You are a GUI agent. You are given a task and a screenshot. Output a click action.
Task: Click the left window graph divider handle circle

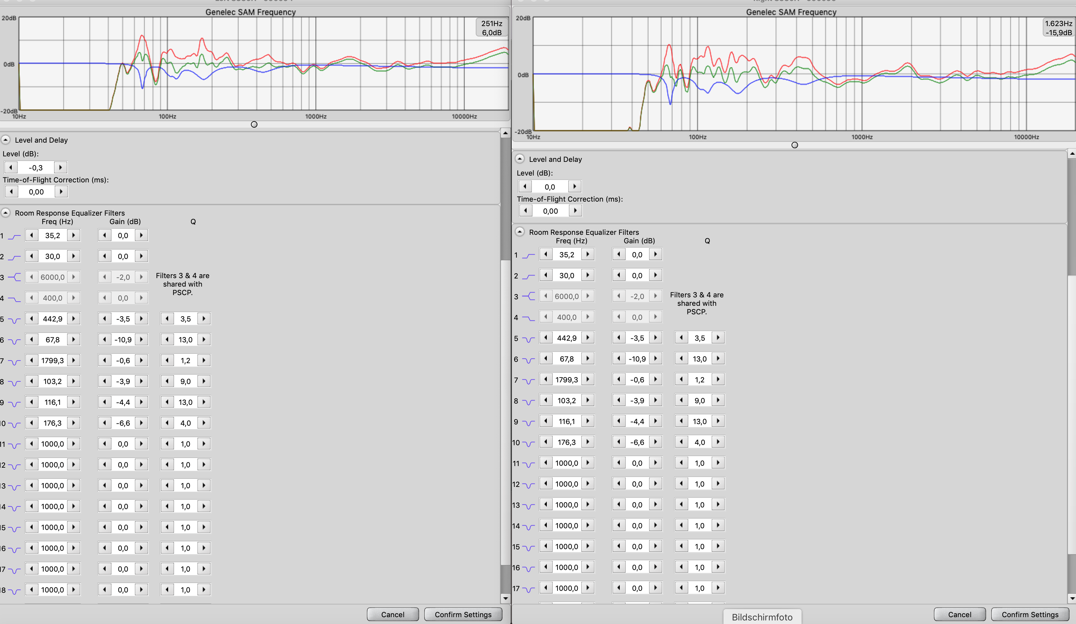point(254,125)
